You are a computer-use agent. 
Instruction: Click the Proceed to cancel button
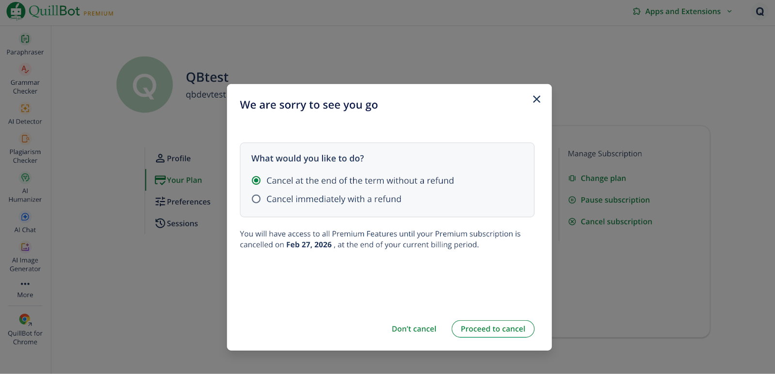(x=493, y=329)
